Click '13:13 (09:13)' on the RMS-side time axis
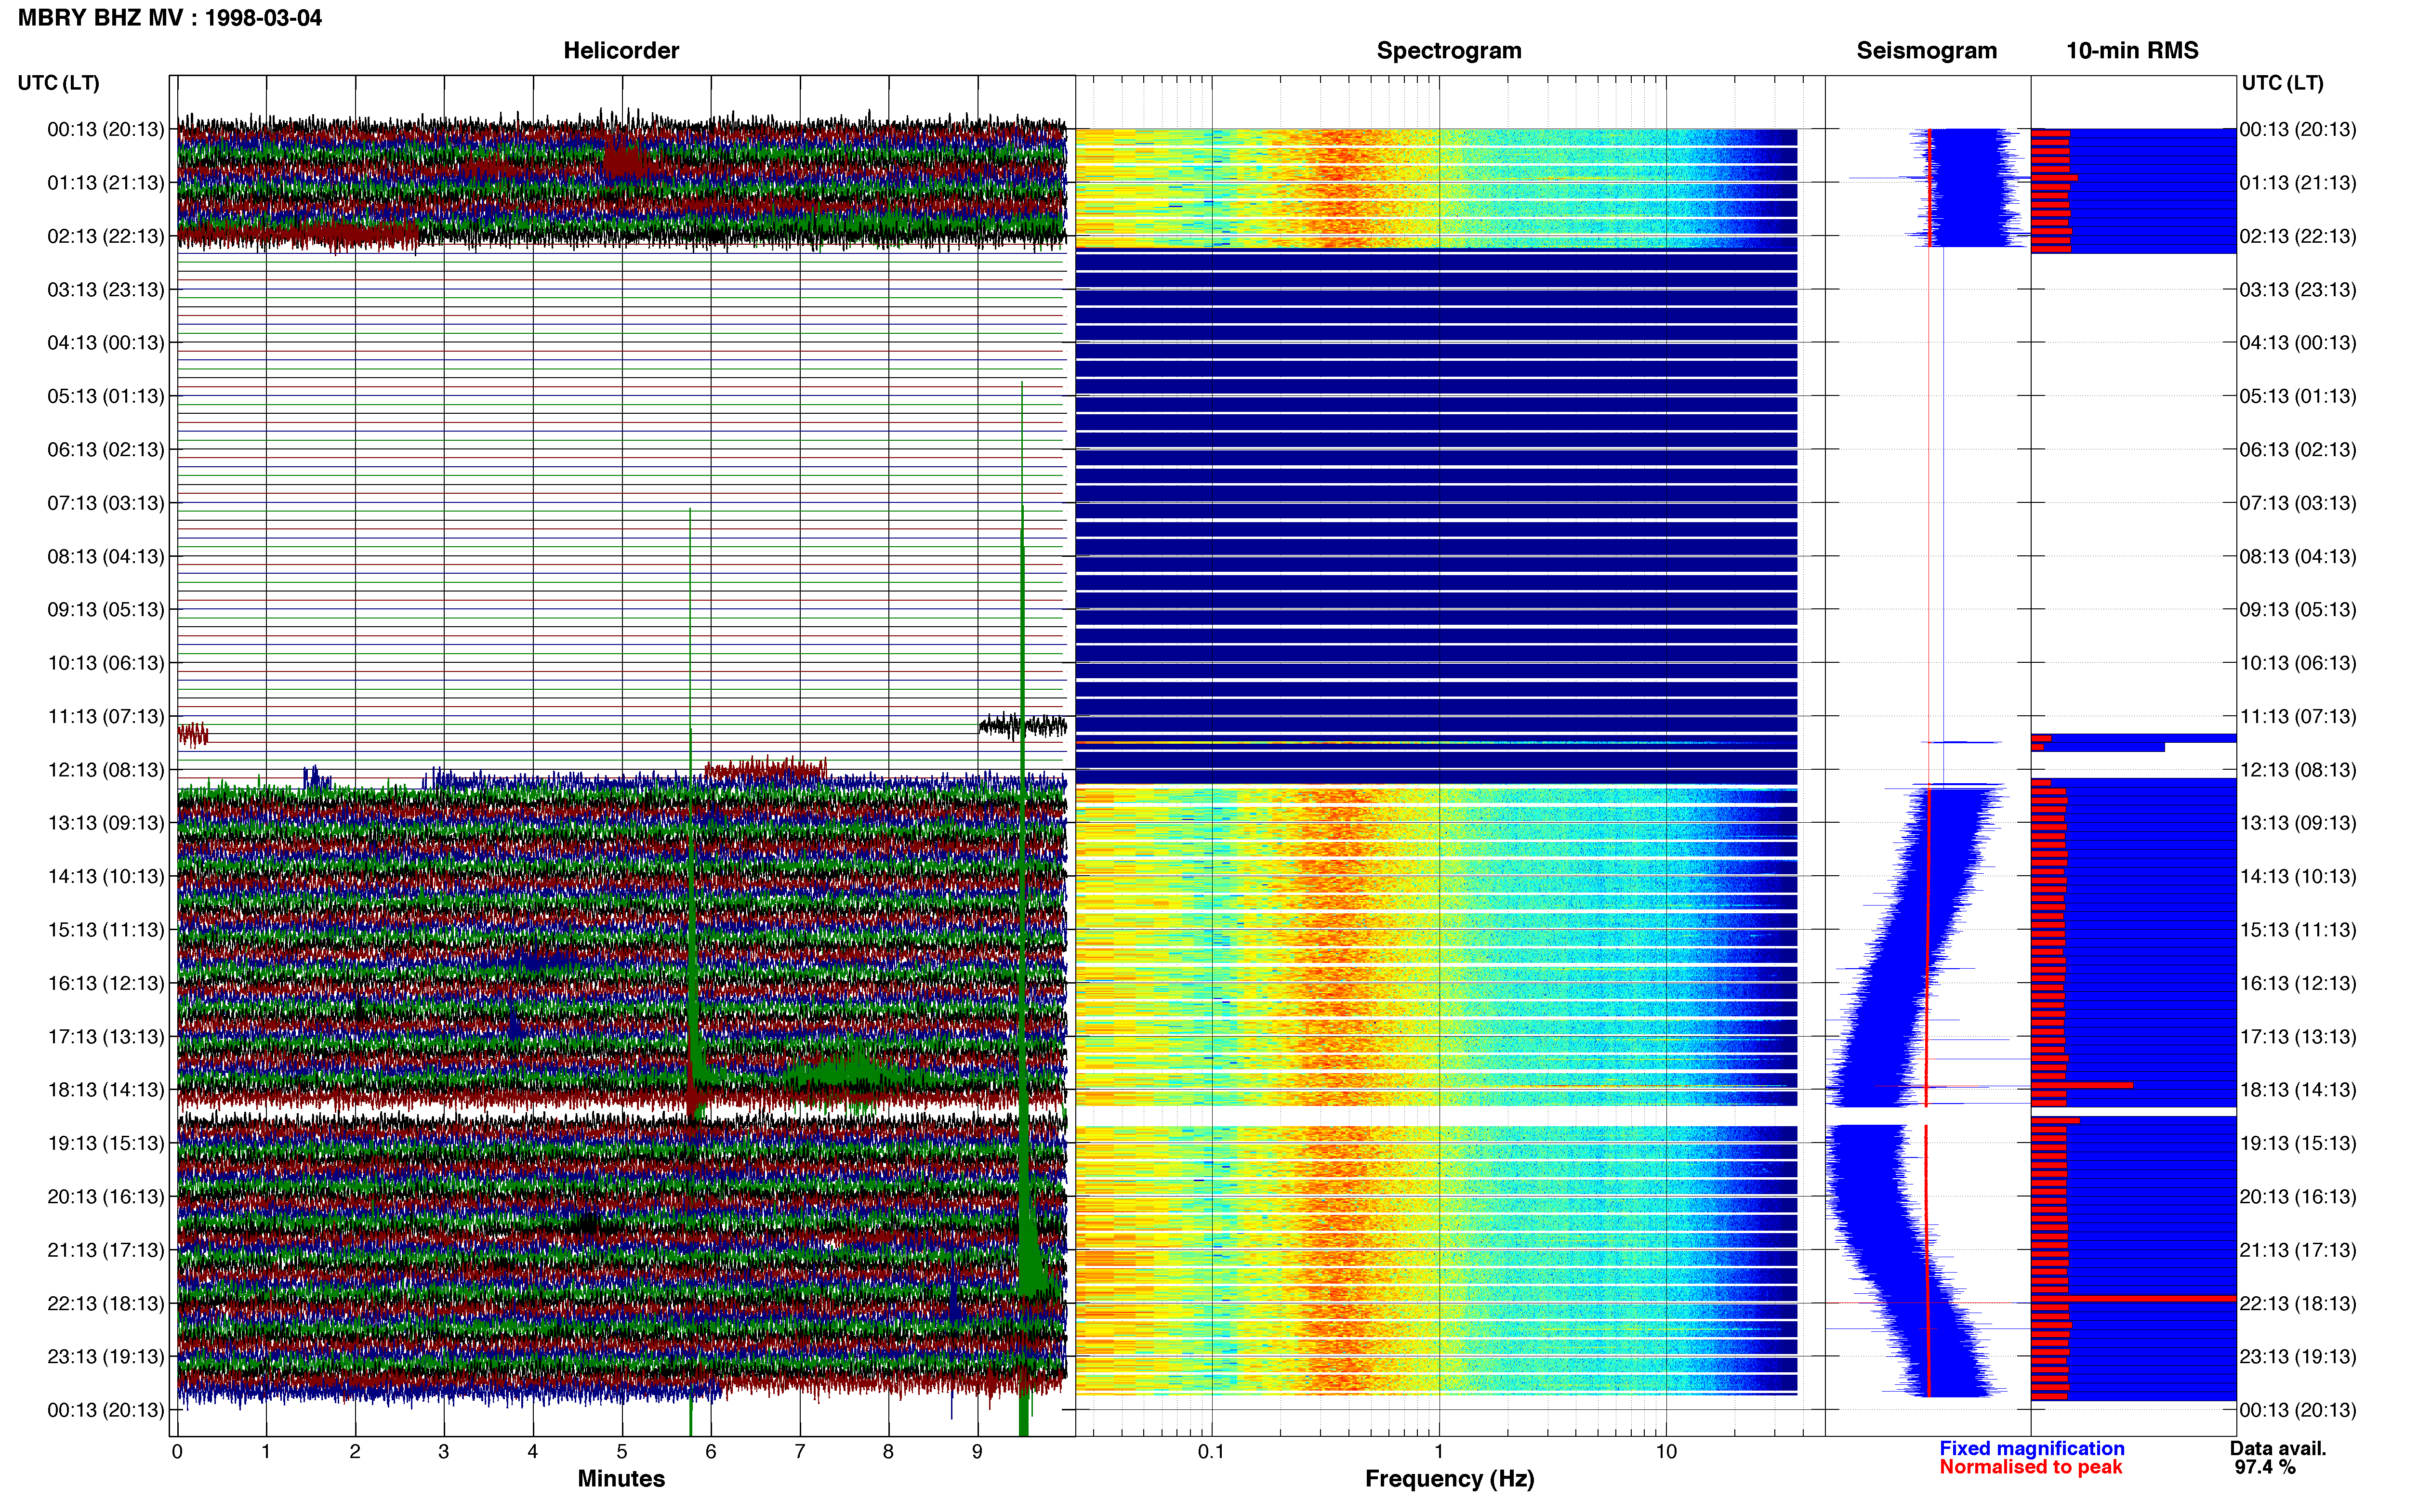Viewport: 2418px width, 1512px height. coord(2298,823)
